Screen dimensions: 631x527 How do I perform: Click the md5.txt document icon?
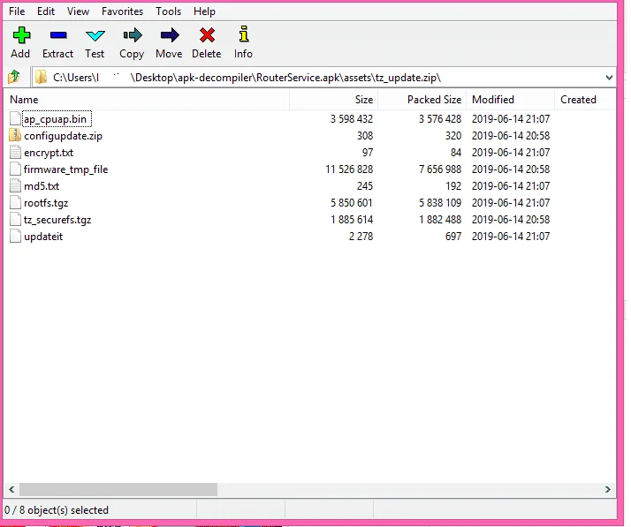click(x=15, y=186)
